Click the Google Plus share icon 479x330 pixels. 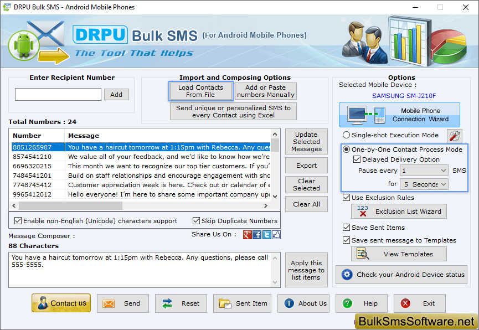coord(247,235)
